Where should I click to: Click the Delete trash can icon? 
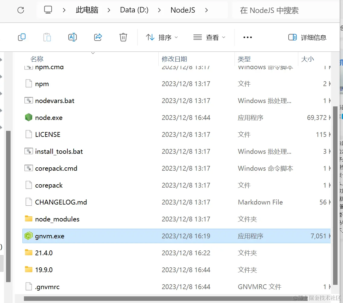point(123,37)
